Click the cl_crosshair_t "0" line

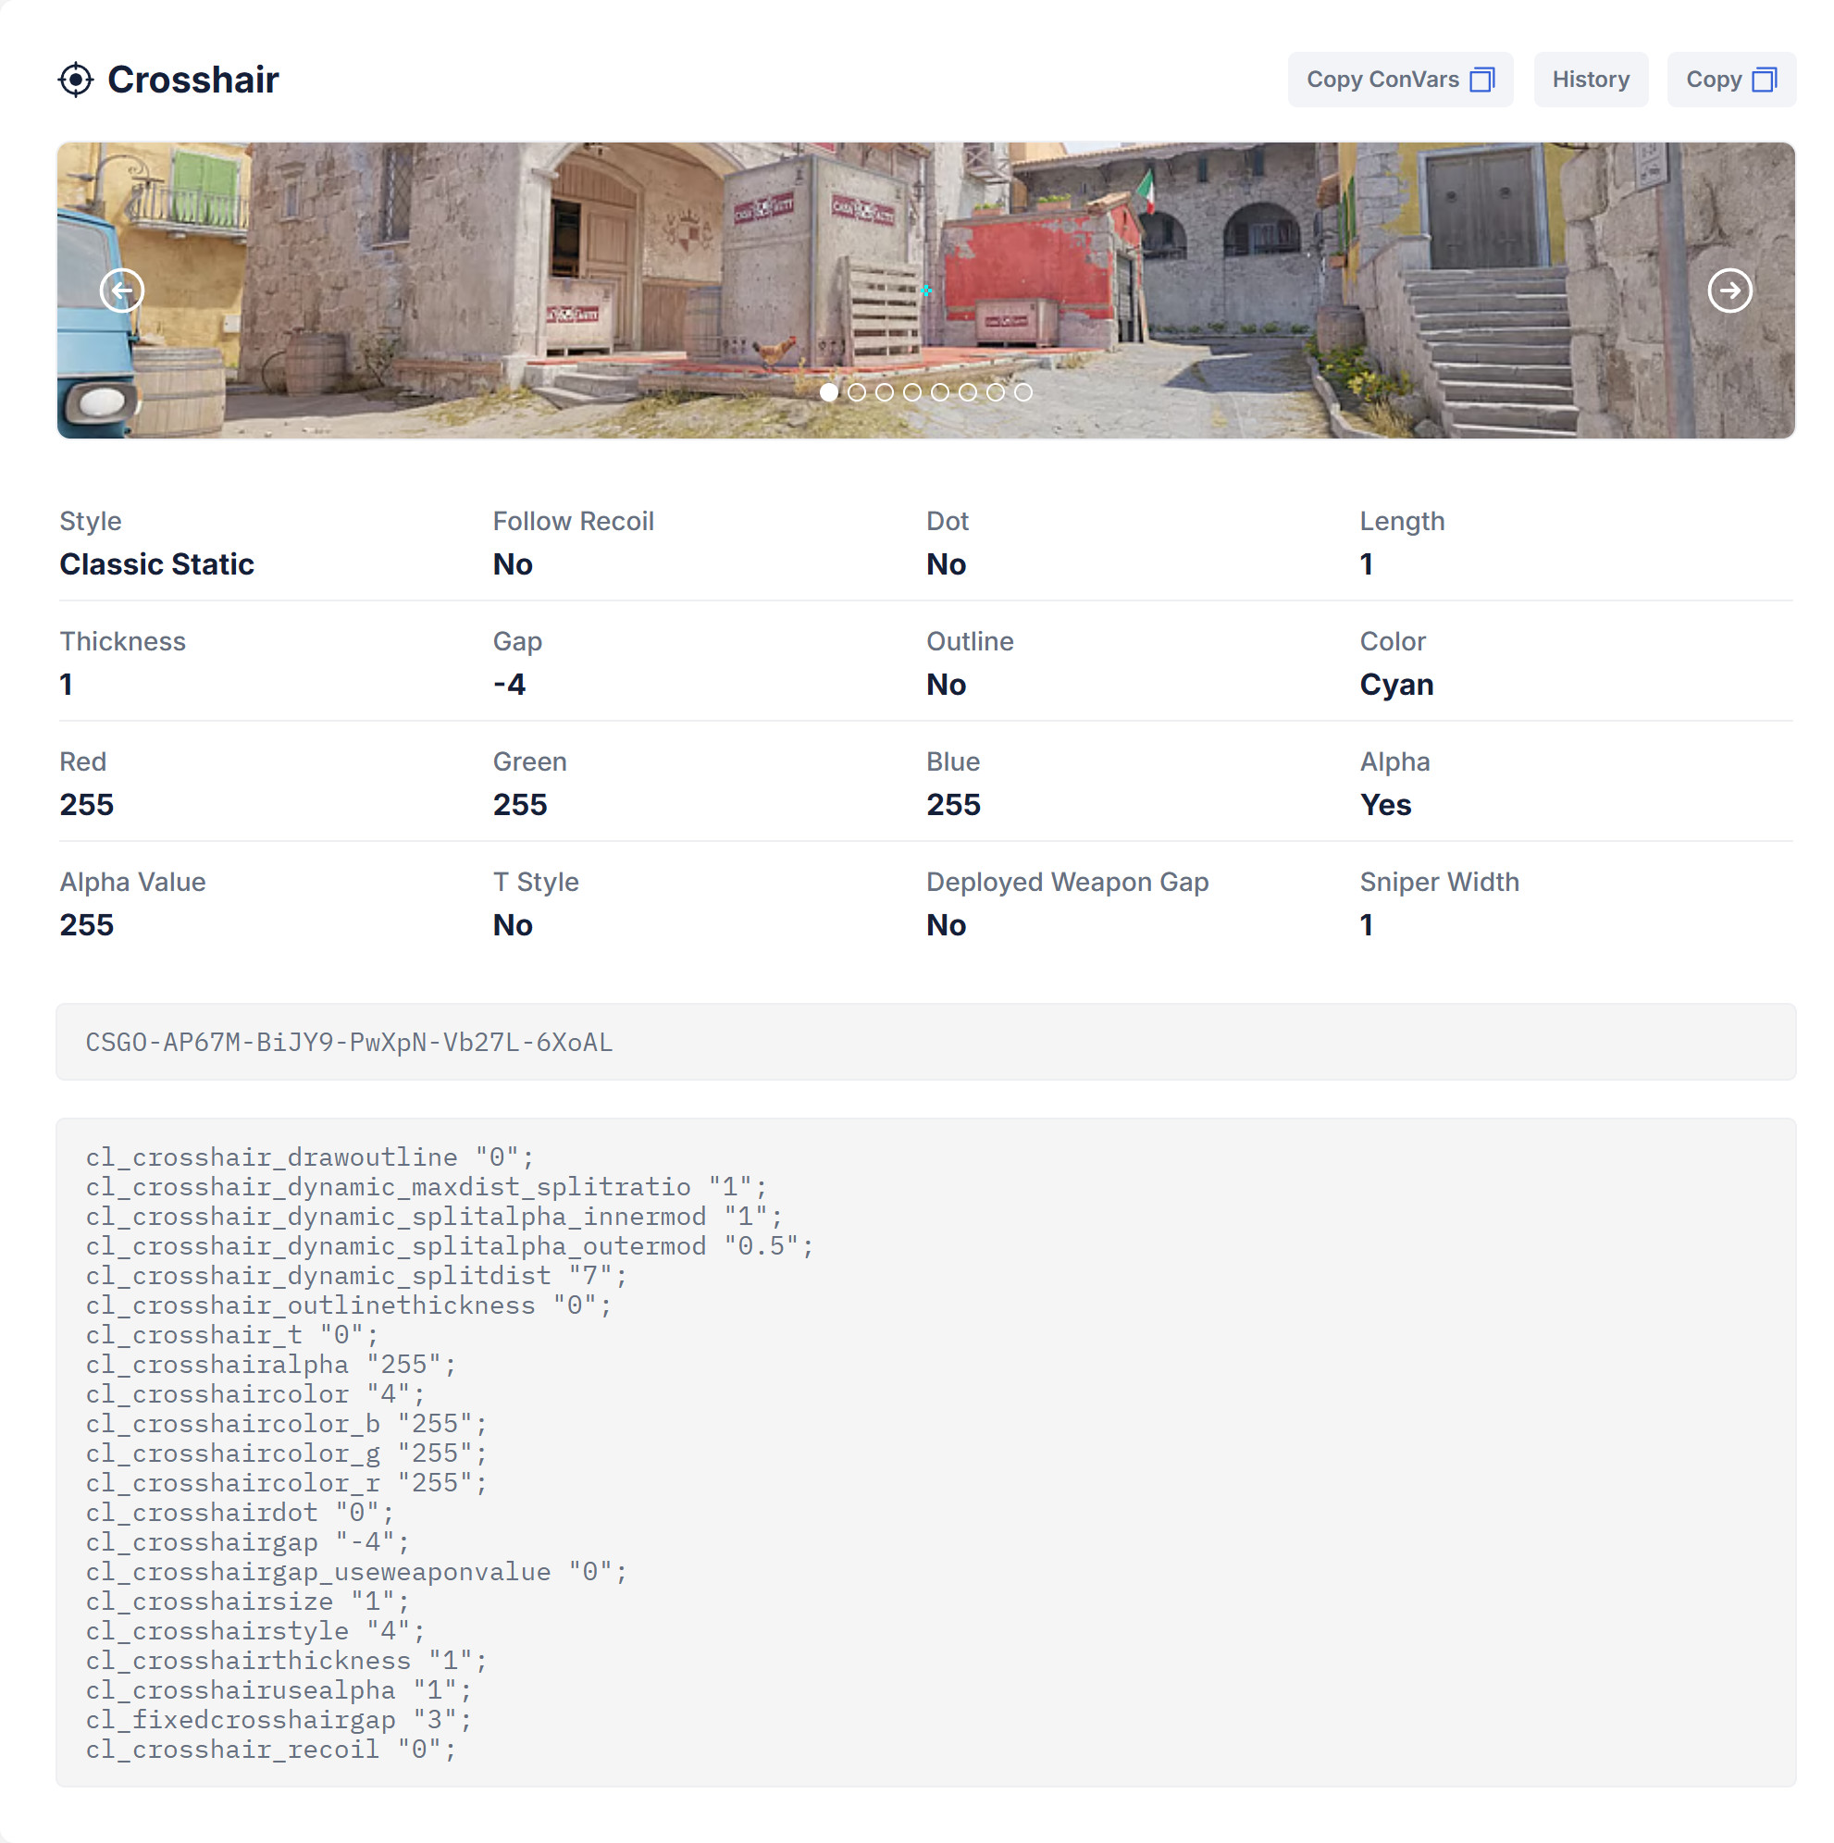[232, 1334]
